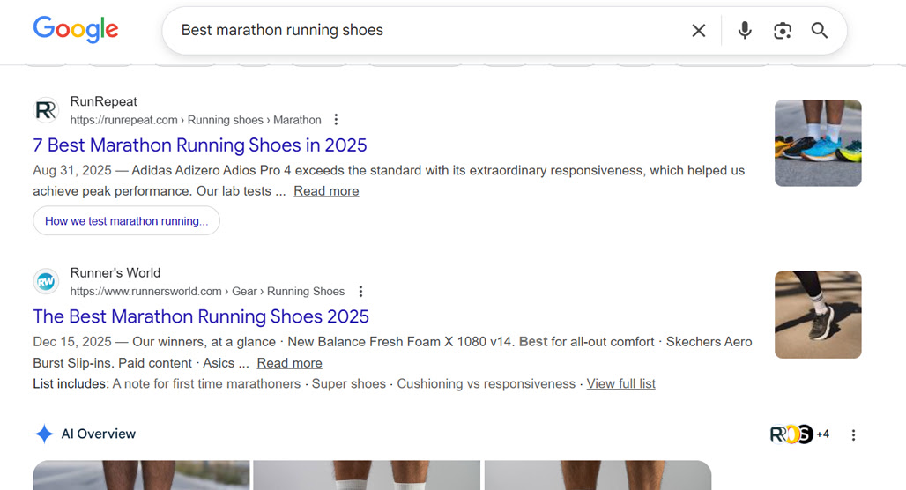This screenshot has width=906, height=490.
Task: Click the AI Overview heading text
Action: tap(98, 434)
